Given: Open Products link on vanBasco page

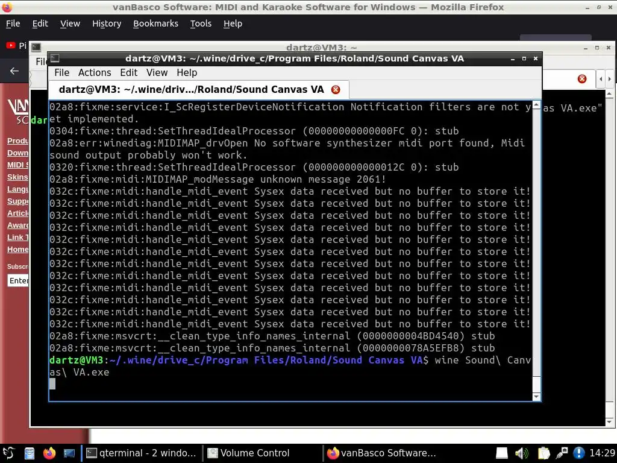Looking at the screenshot, I should [x=17, y=140].
